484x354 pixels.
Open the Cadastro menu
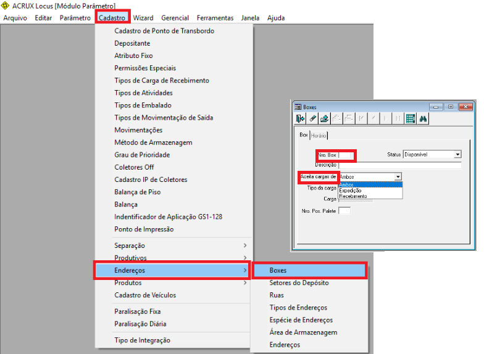click(x=112, y=18)
